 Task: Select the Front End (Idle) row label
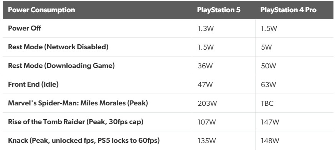tap(33, 84)
